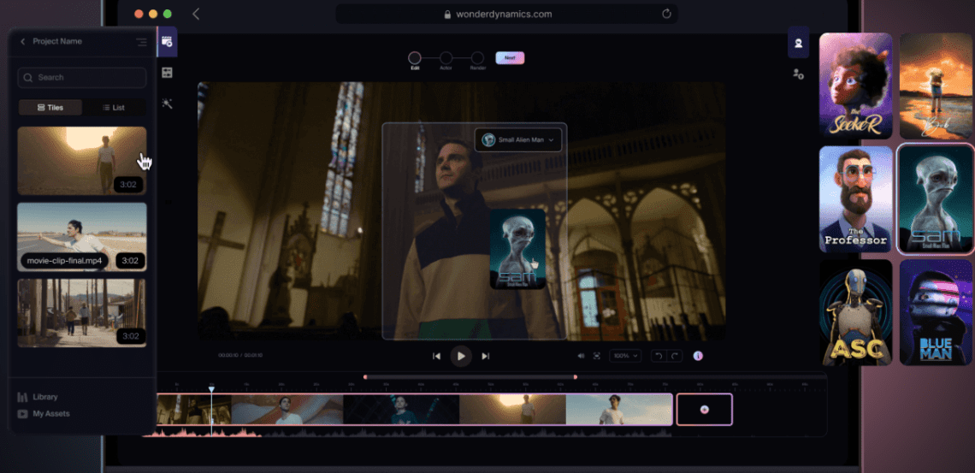Screen dimensions: 975x473
Task: Choose the ASC robot character card
Action: click(855, 313)
